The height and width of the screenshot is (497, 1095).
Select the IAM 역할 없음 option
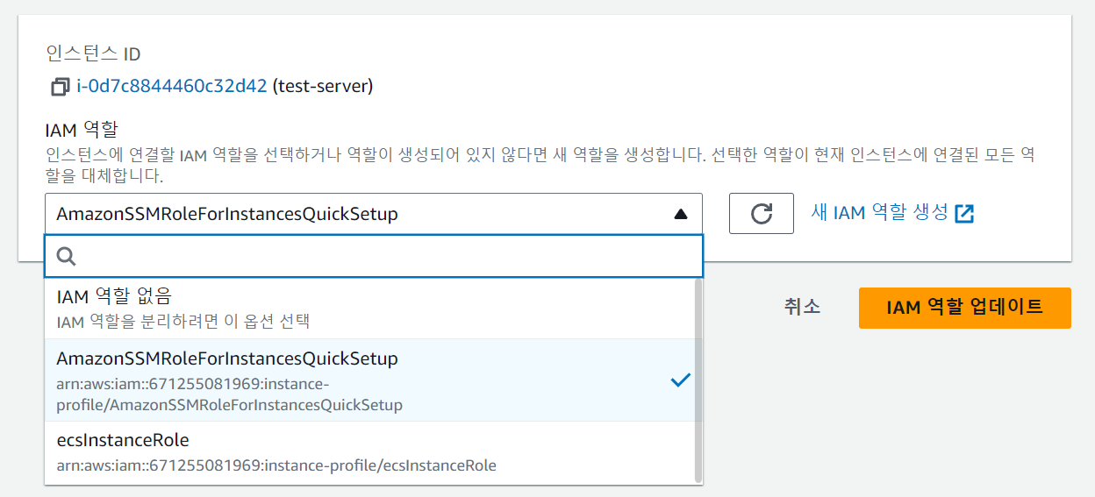(x=369, y=309)
